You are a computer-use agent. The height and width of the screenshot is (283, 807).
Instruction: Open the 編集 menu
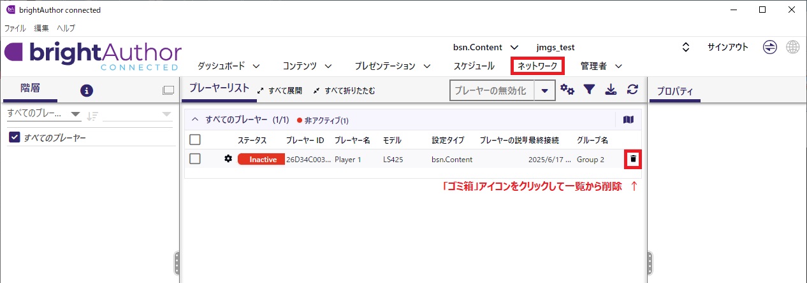click(42, 28)
